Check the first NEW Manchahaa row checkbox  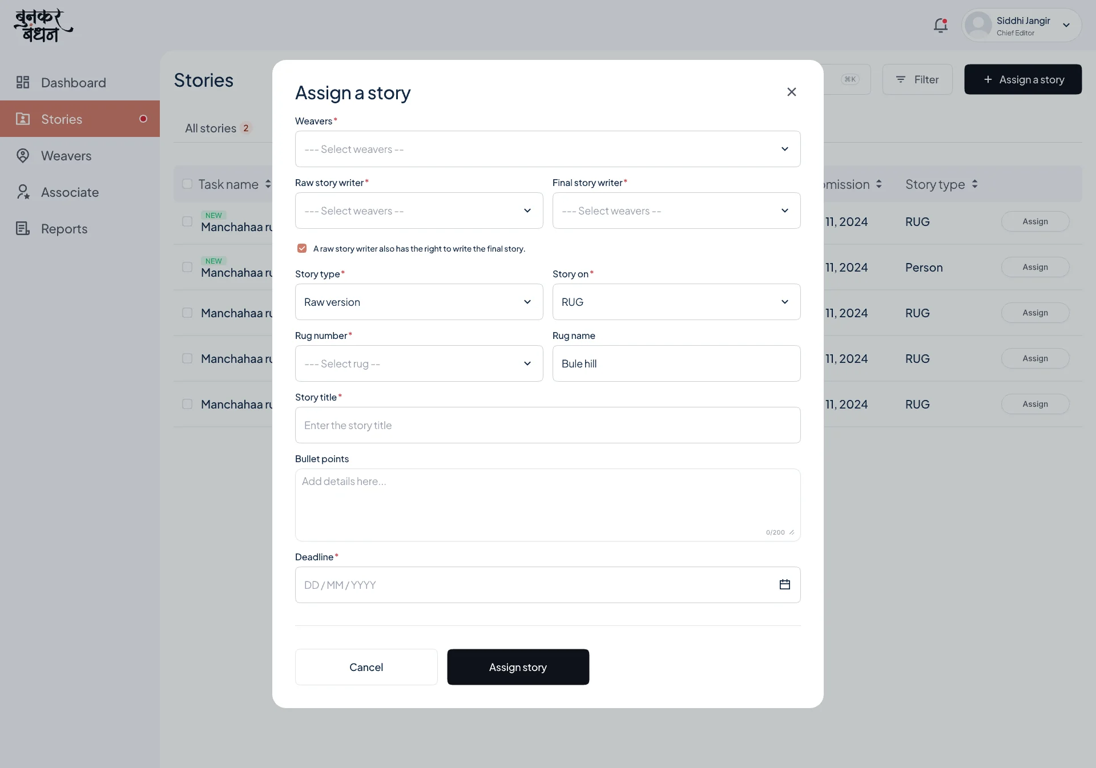(x=187, y=221)
